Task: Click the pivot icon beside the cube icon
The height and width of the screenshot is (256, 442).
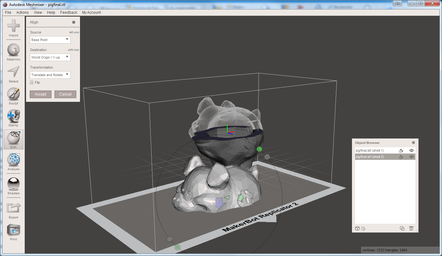Action: click(x=363, y=228)
